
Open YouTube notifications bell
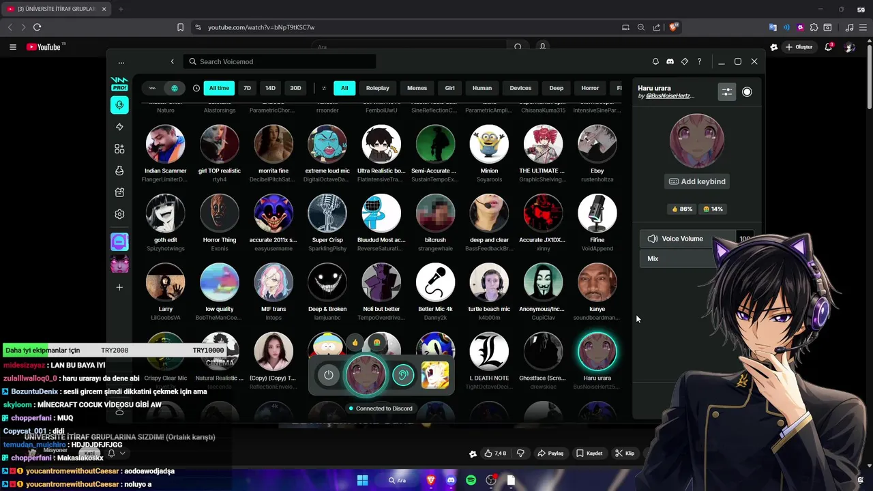829,47
